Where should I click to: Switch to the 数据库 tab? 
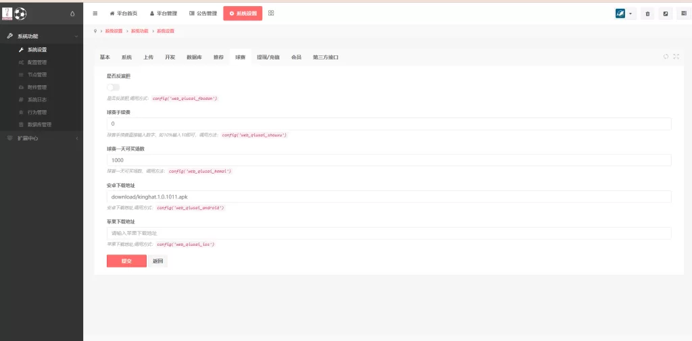point(194,57)
